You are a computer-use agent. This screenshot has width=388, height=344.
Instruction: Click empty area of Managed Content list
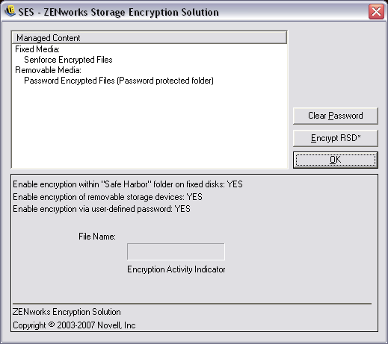tap(150, 127)
